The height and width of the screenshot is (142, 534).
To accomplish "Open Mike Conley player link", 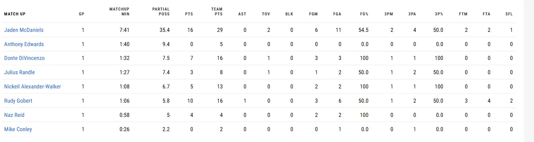I will pos(18,129).
